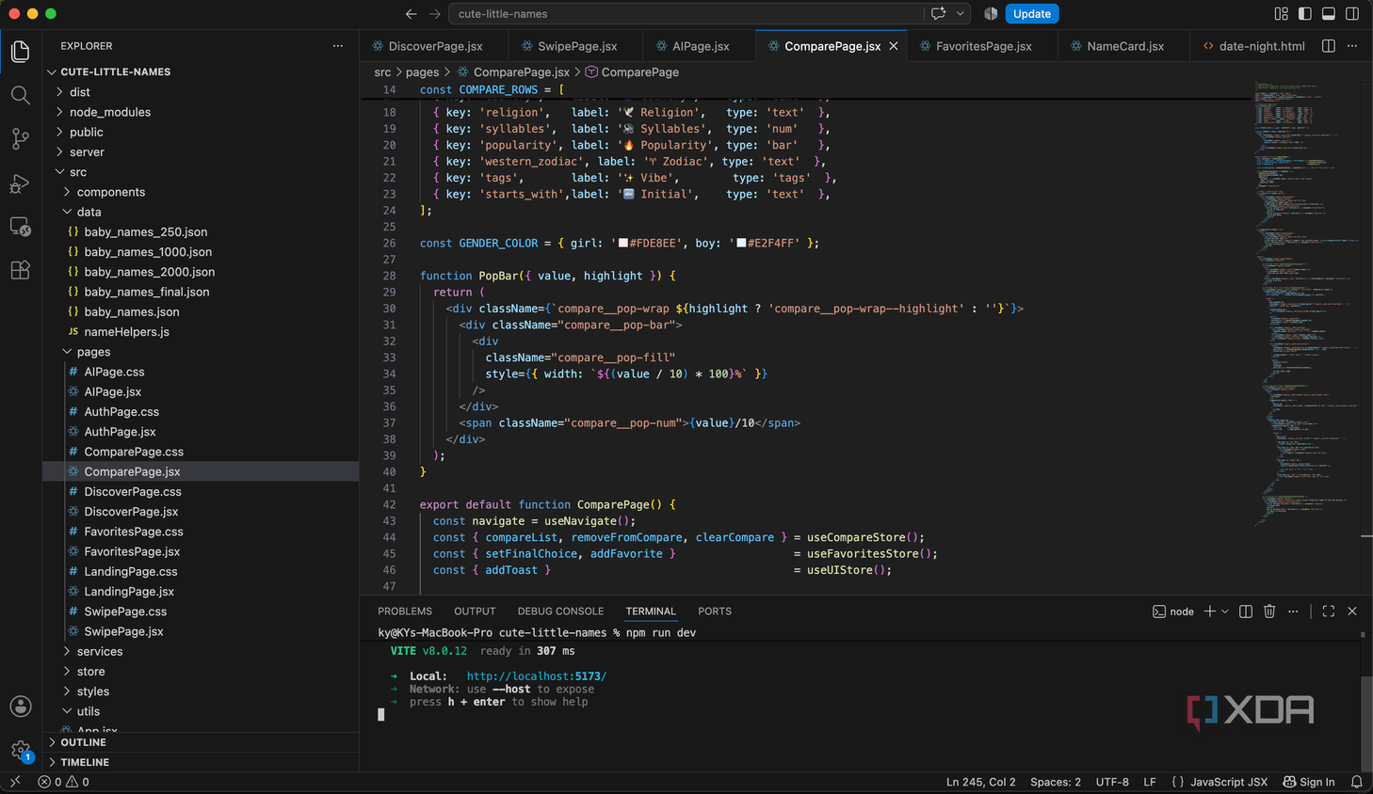The height and width of the screenshot is (794, 1373).
Task: Open the localhost:5173 link in terminal
Action: pos(536,676)
